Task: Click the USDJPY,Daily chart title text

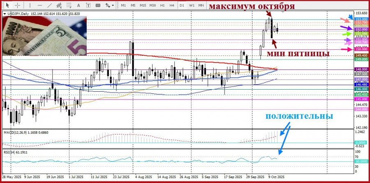Action: 18,14
